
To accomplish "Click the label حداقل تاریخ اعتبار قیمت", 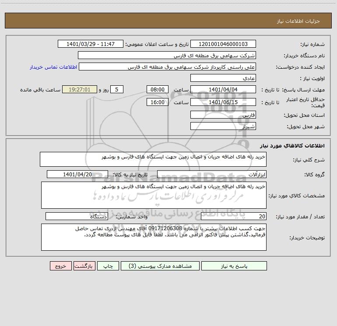I will [305, 102].
